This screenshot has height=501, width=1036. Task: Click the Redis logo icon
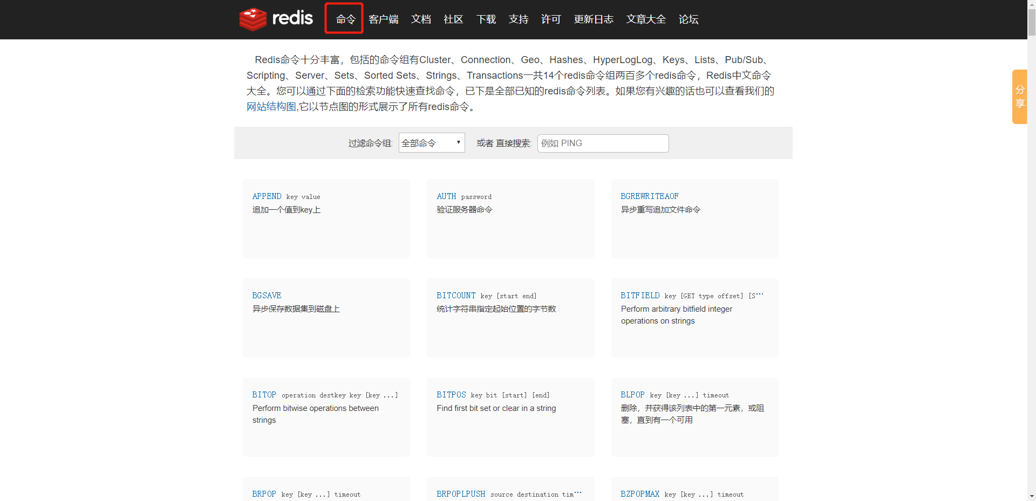[x=253, y=19]
